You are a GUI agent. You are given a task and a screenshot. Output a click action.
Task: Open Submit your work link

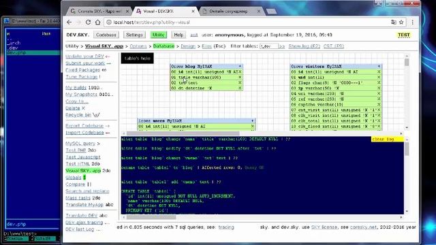(85, 63)
